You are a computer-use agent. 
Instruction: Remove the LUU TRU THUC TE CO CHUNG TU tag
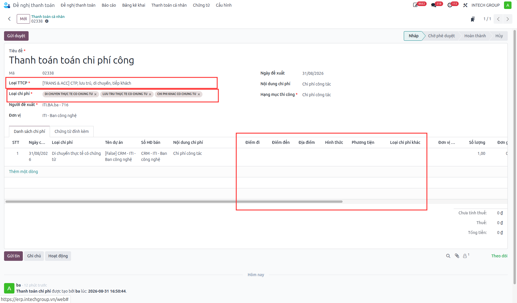point(150,94)
